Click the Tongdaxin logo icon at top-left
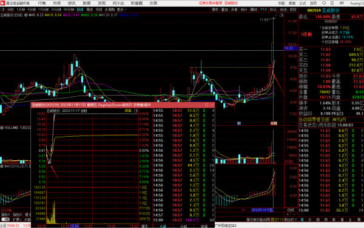This screenshot has height=228, width=364. pyautogui.click(x=2, y=3)
